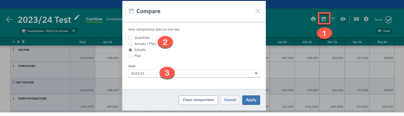Viewport: 404px width, 116px height.
Task: Expand the FARM EXPENDITURE row
Action: pos(13,98)
